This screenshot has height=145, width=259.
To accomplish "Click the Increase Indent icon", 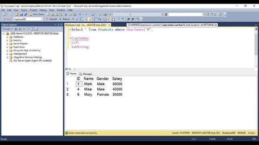I will [133, 19].
